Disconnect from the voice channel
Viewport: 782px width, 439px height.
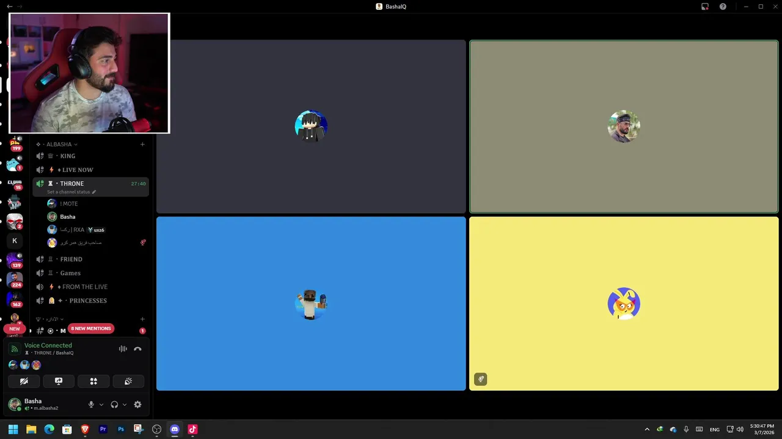(x=137, y=349)
